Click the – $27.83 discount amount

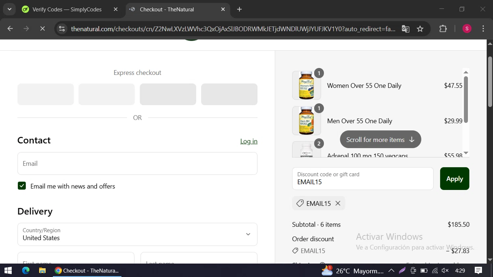tap(458, 251)
